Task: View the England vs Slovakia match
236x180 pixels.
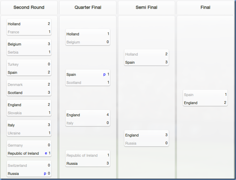Action: tap(29, 109)
